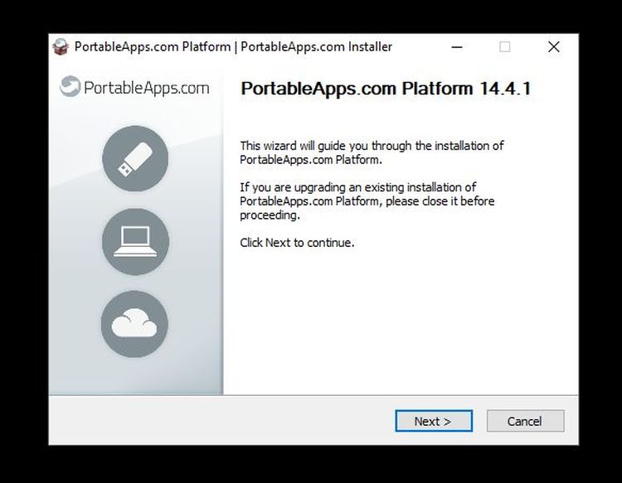Click the 'This wizard will guide you' paragraph
The width and height of the screenshot is (622, 483).
pyautogui.click(x=372, y=152)
